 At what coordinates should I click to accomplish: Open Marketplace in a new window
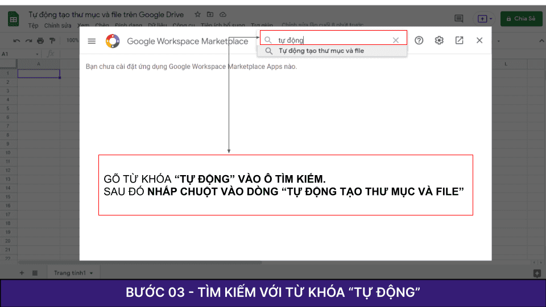point(459,40)
